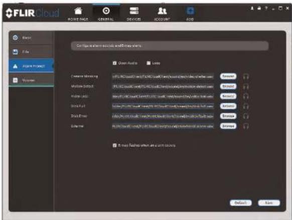Open help via question mark icon
Screen dimensions: 292x220
[266, 8]
